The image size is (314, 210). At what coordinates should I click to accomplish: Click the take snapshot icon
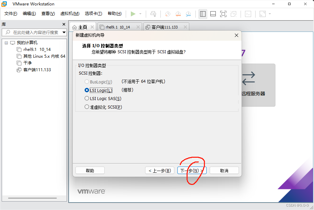[168, 14]
